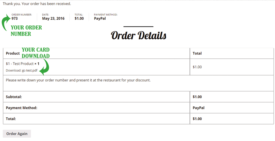275x141 pixels.
Task: Download the gc-test.pdf file
Action: (30, 70)
